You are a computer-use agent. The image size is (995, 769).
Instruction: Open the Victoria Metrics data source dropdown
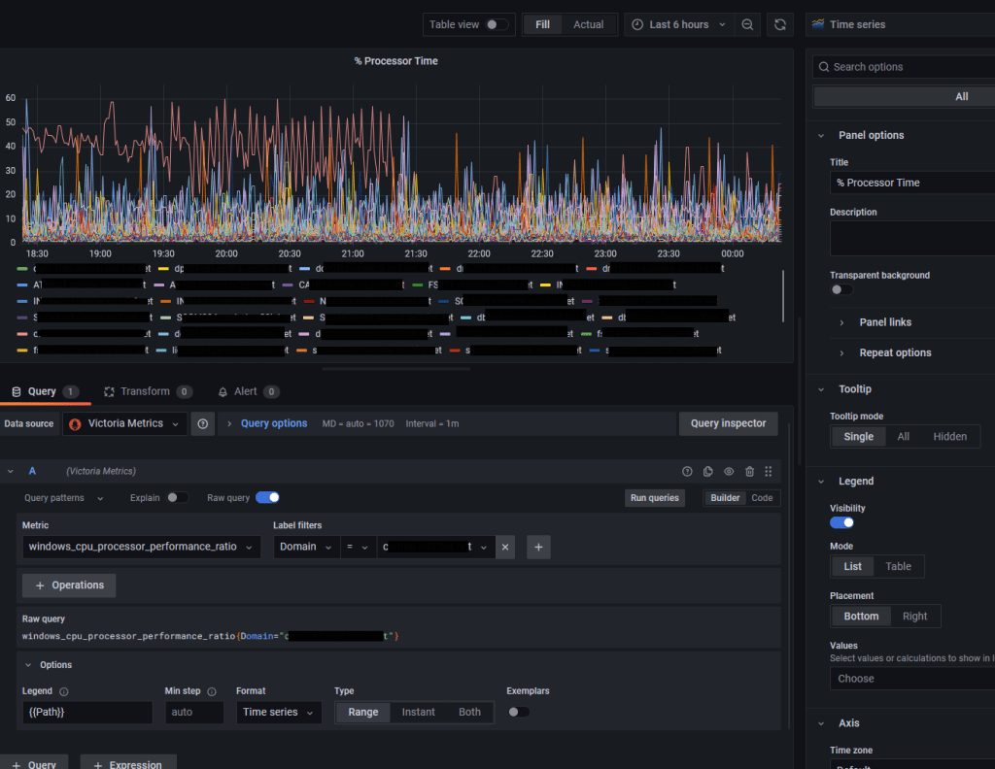click(125, 423)
